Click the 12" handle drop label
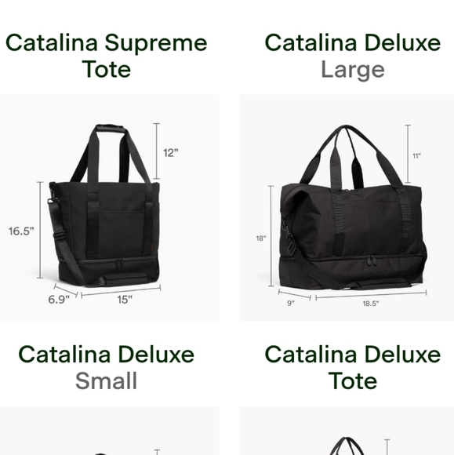454x455 pixels. [x=171, y=153]
